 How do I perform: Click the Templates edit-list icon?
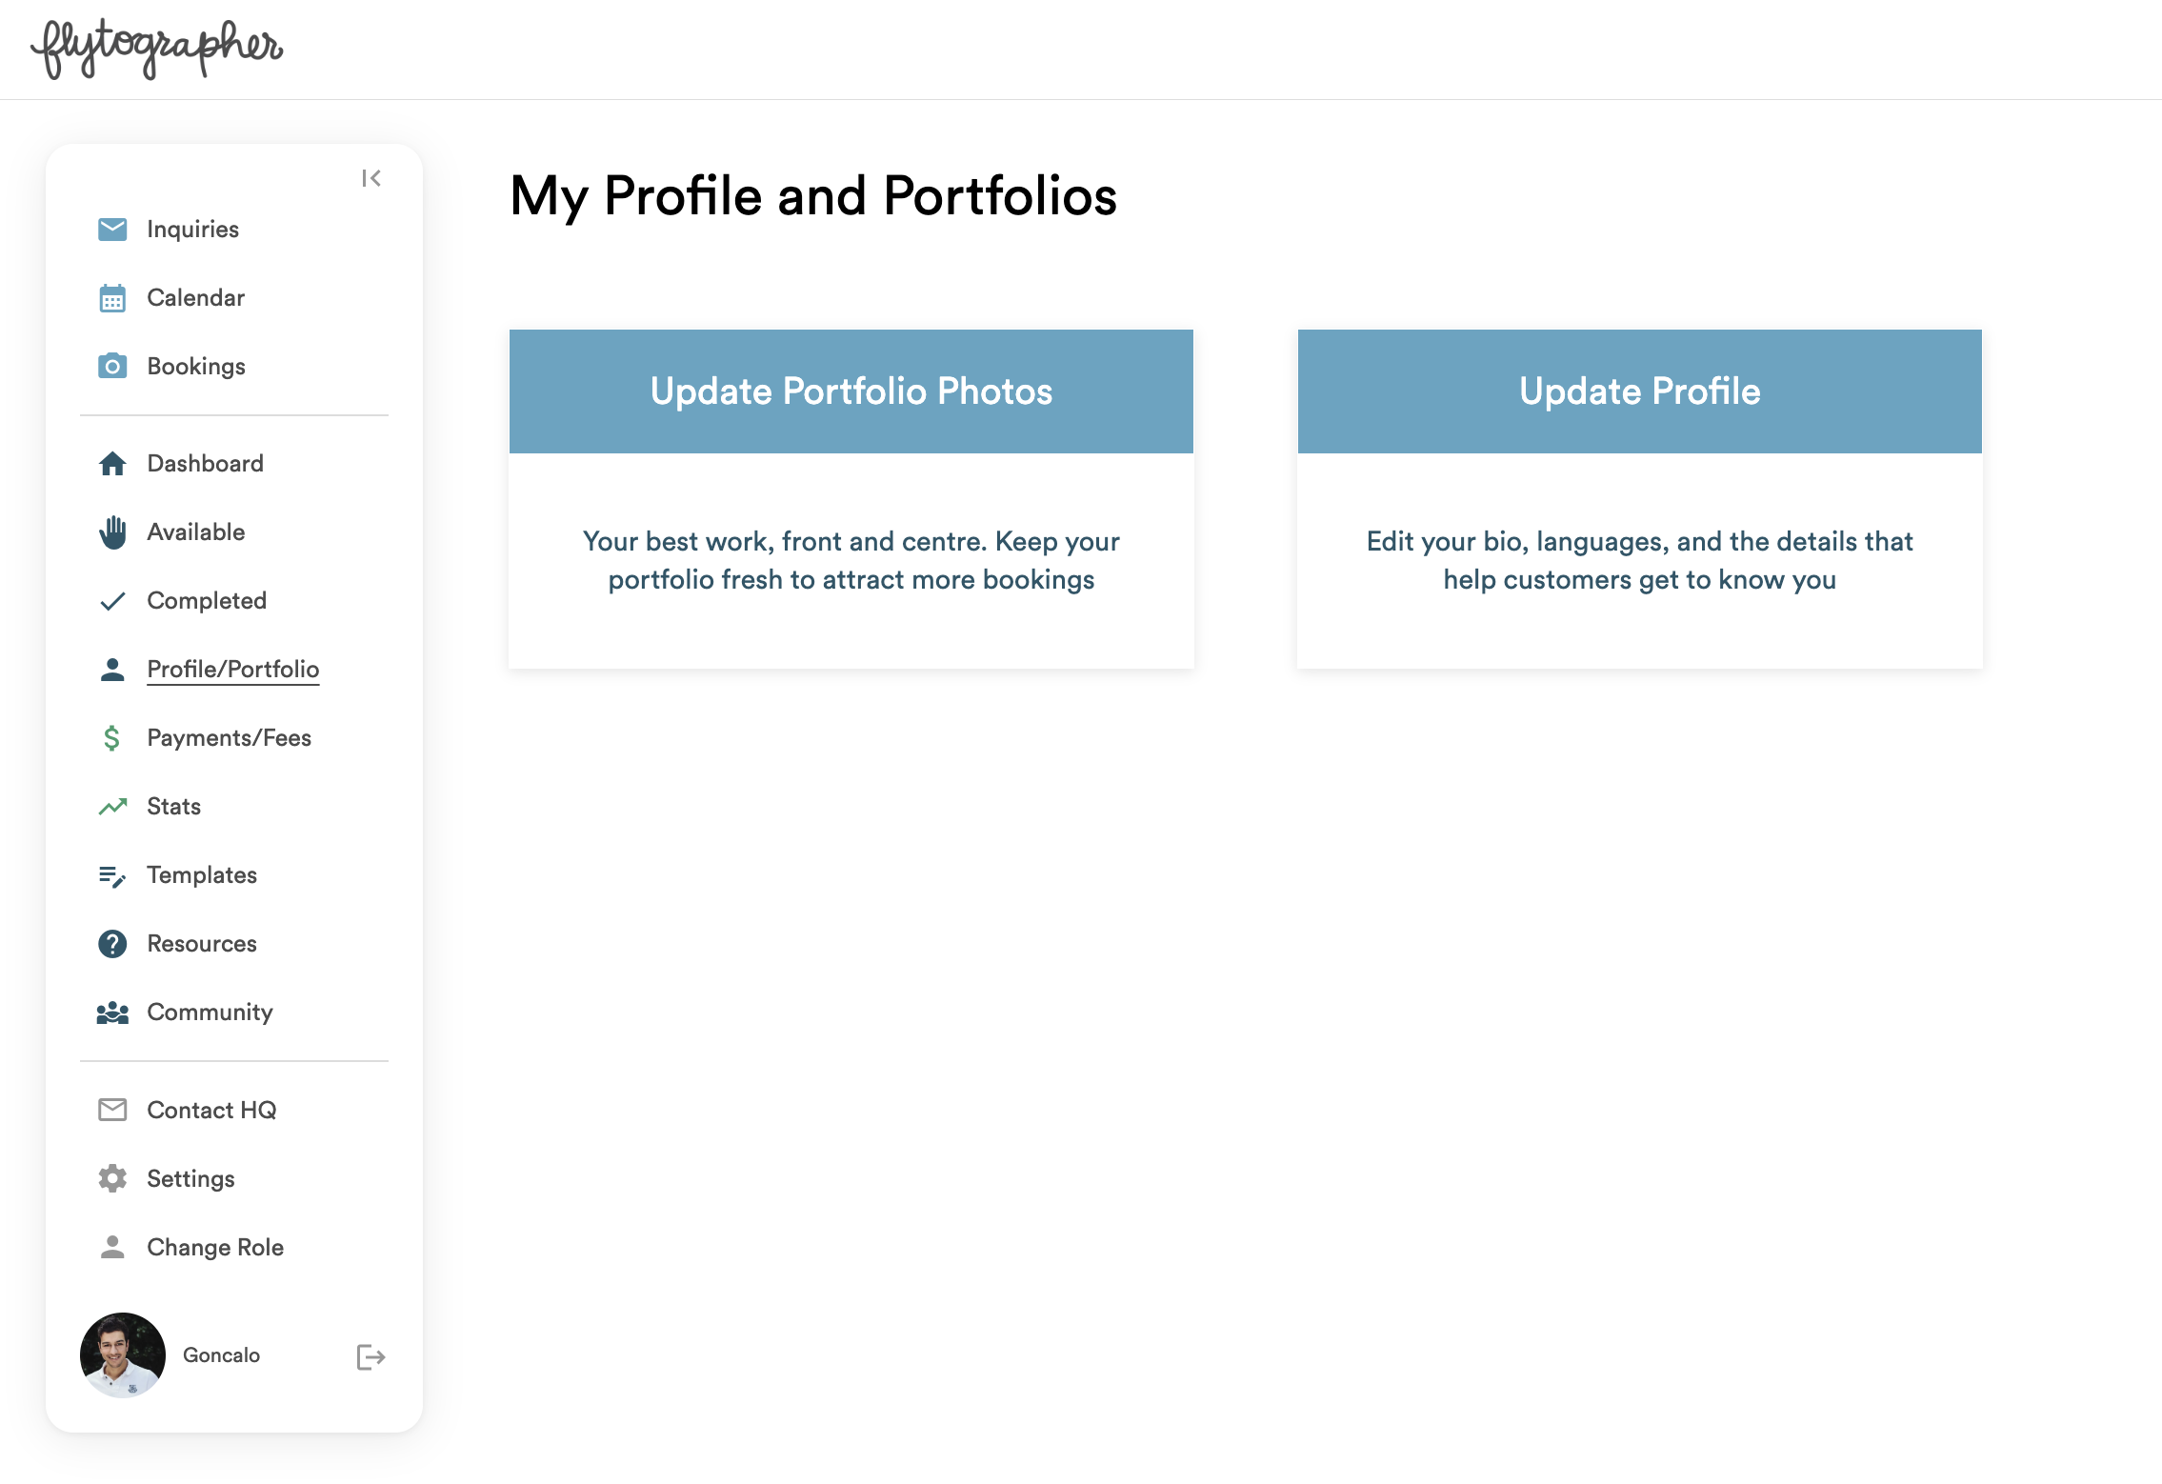tap(112, 876)
